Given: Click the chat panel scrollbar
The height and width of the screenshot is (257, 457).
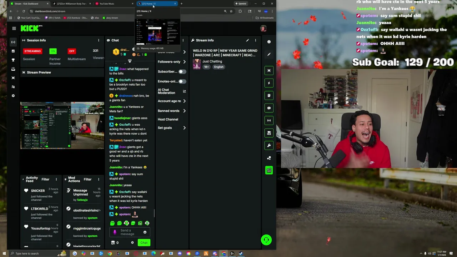Looking at the screenshot, I should [154, 213].
